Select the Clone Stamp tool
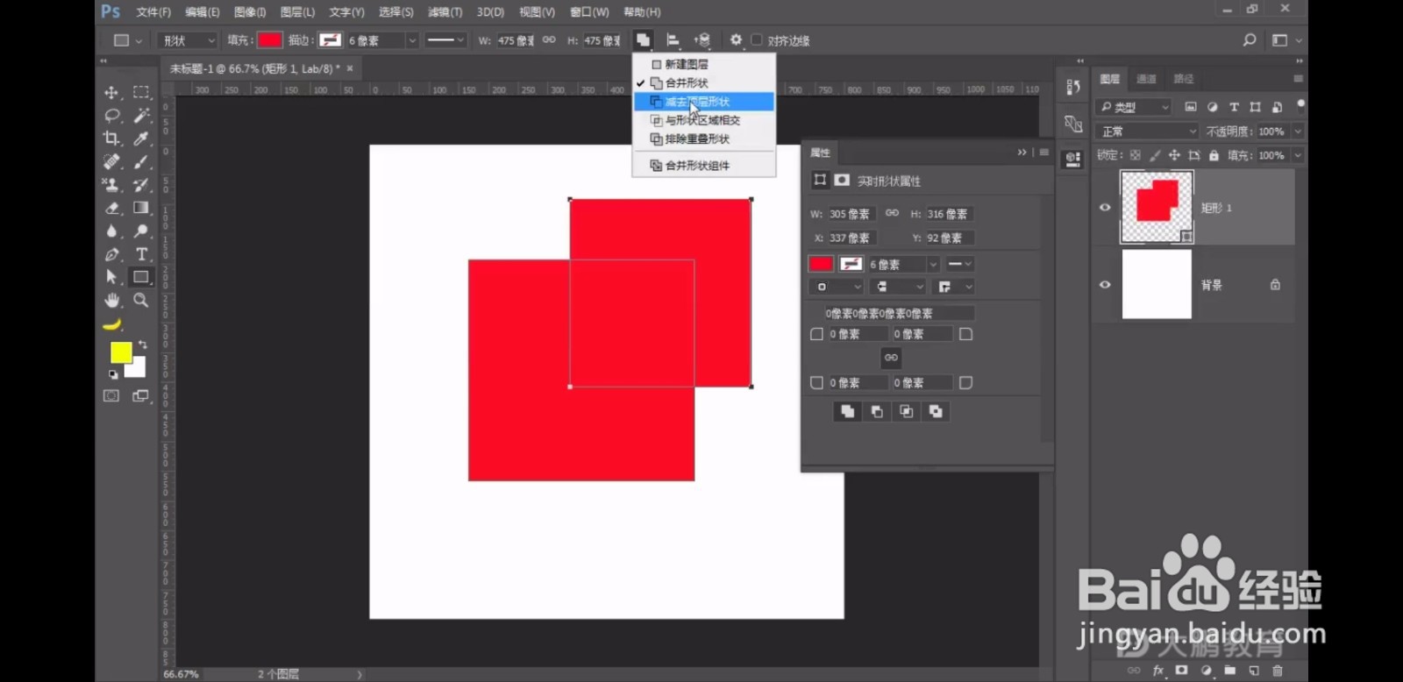This screenshot has width=1403, height=682. click(x=111, y=184)
